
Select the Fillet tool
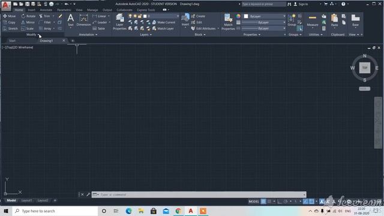45,22
